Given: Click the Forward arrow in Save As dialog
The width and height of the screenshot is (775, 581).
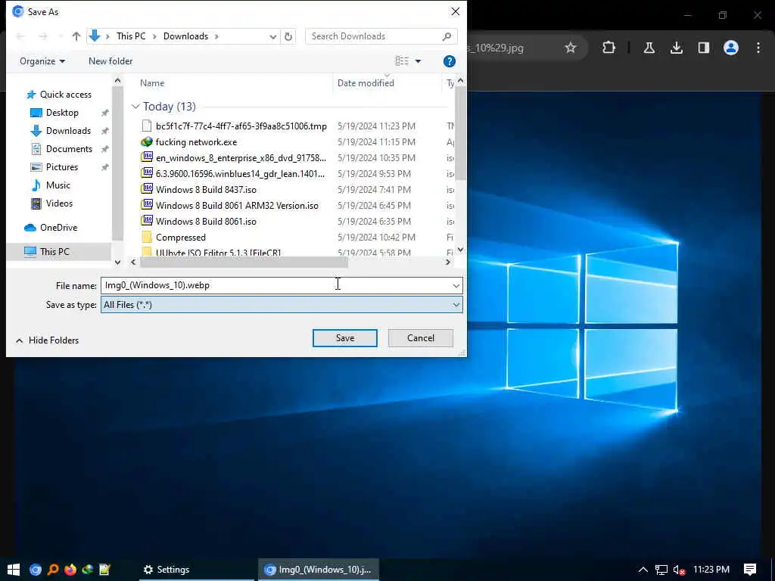Looking at the screenshot, I should (43, 36).
